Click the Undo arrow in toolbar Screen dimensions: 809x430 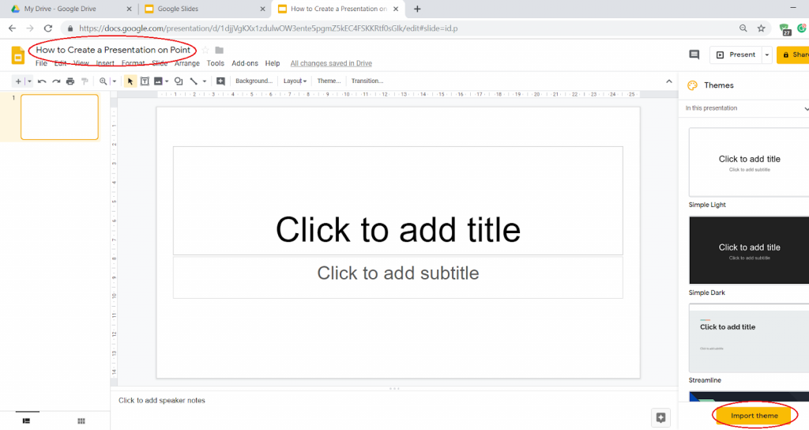(x=42, y=81)
